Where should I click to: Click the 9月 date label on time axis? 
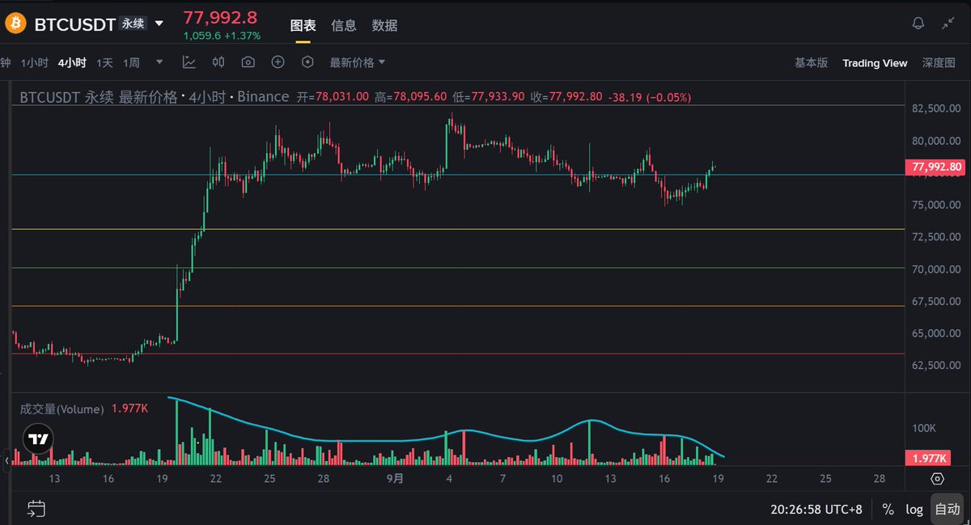(395, 479)
